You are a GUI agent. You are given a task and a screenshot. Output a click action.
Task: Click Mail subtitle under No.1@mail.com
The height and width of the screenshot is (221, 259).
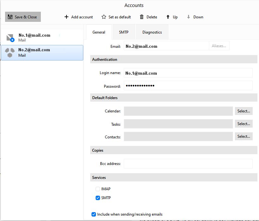22,40
